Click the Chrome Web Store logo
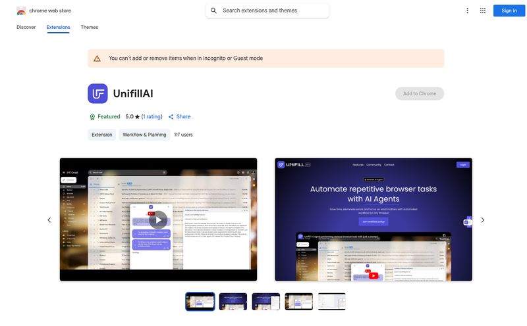Viewport: 527px width, 326px height. click(x=21, y=11)
